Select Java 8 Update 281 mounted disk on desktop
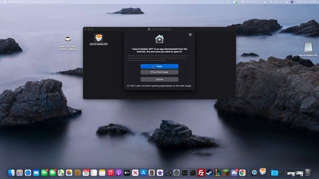The image size is (319, 179). pyautogui.click(x=308, y=47)
